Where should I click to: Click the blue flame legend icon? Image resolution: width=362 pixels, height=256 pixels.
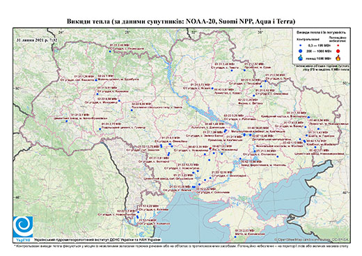(x=301, y=58)
